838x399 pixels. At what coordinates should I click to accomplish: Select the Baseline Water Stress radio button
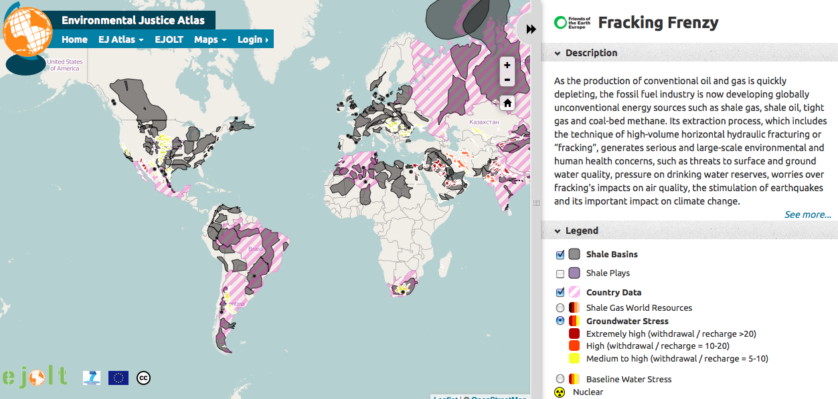(x=560, y=379)
